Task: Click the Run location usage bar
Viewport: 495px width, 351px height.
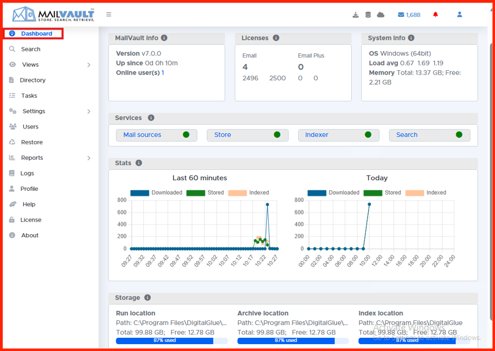Action: tap(172, 340)
